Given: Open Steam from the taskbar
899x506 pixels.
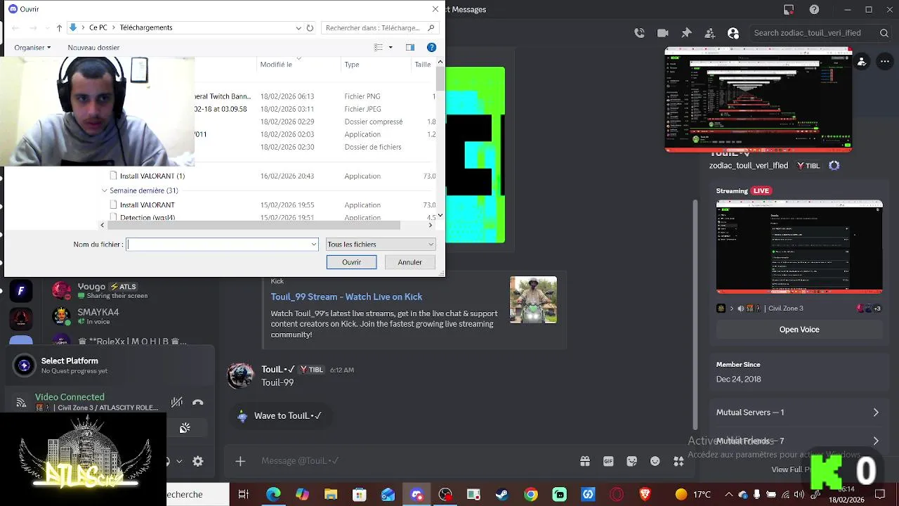Looking at the screenshot, I should [x=501, y=495].
